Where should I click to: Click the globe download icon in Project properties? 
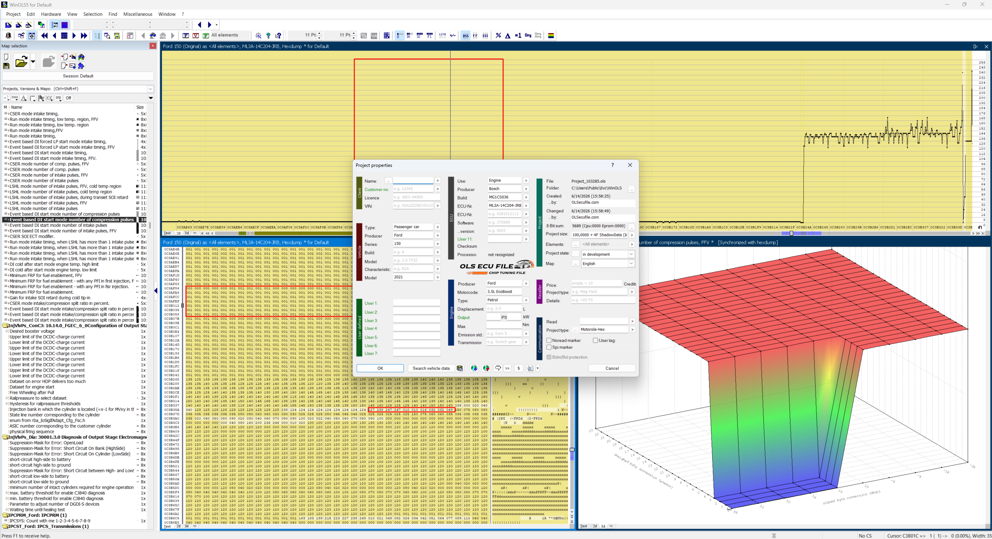[x=474, y=368]
